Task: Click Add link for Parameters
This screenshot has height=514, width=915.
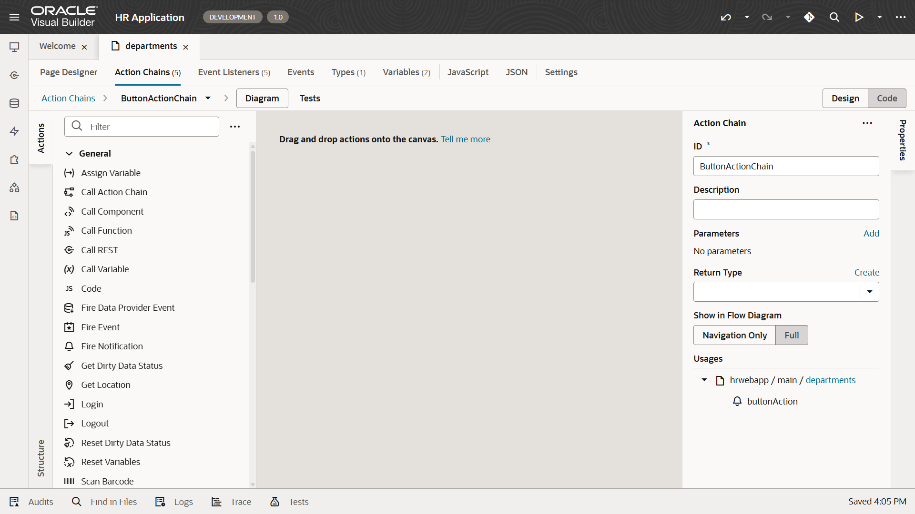Action: click(x=871, y=233)
